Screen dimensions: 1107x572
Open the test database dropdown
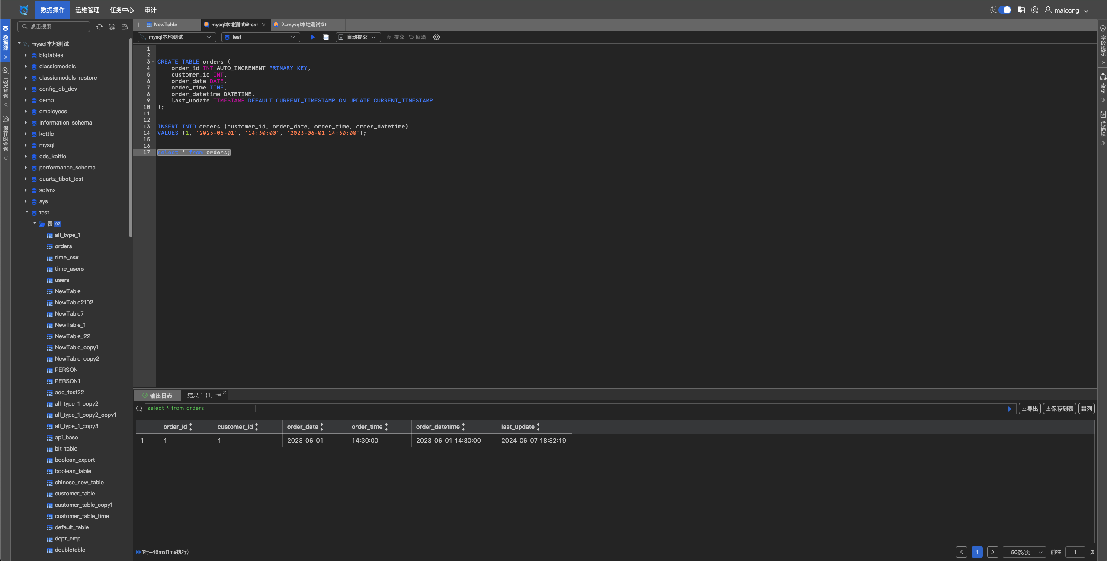[260, 37]
